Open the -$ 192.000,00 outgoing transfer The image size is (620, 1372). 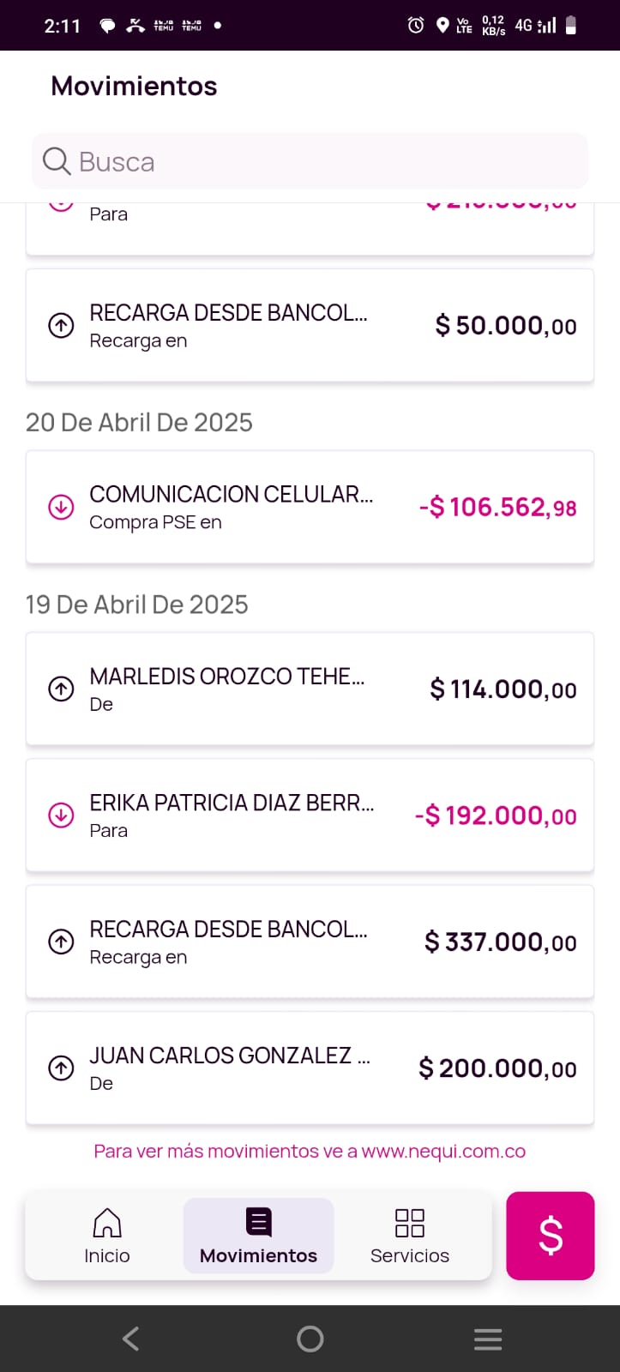click(310, 815)
